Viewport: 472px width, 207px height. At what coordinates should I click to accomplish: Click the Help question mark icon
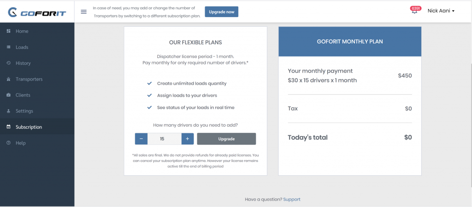pos(8,143)
